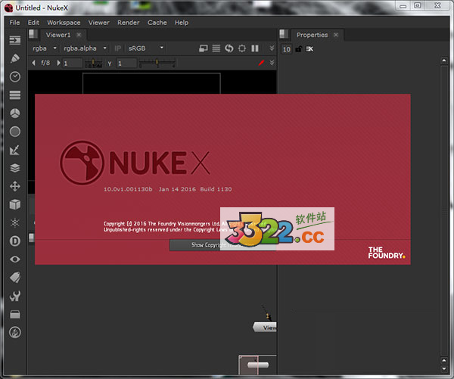Clear all panels in Properties pane
This screenshot has height=379, width=454.
coord(310,49)
